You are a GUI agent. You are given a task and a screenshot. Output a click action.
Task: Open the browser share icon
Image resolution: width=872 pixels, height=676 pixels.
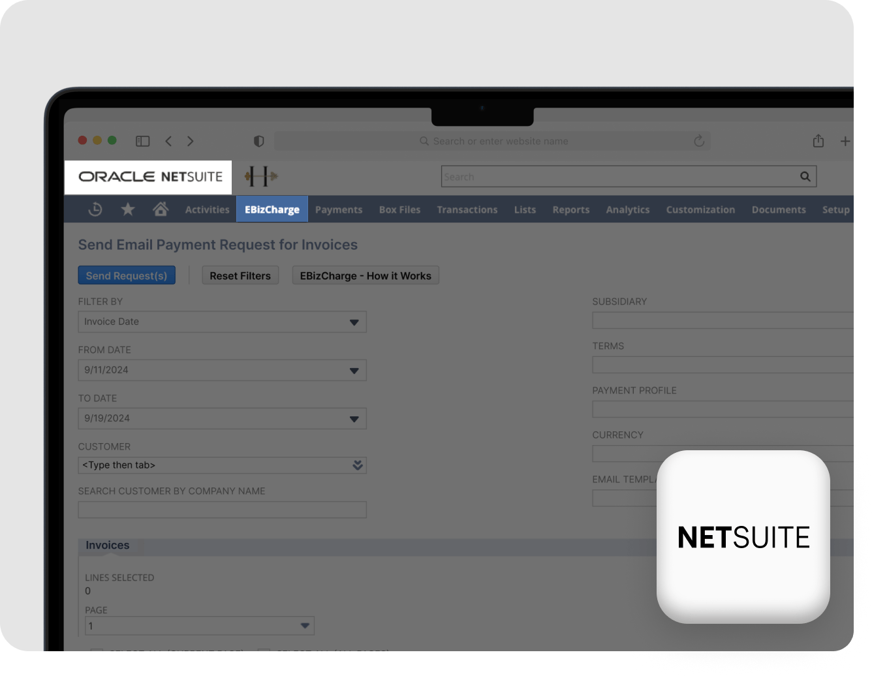pyautogui.click(x=818, y=140)
